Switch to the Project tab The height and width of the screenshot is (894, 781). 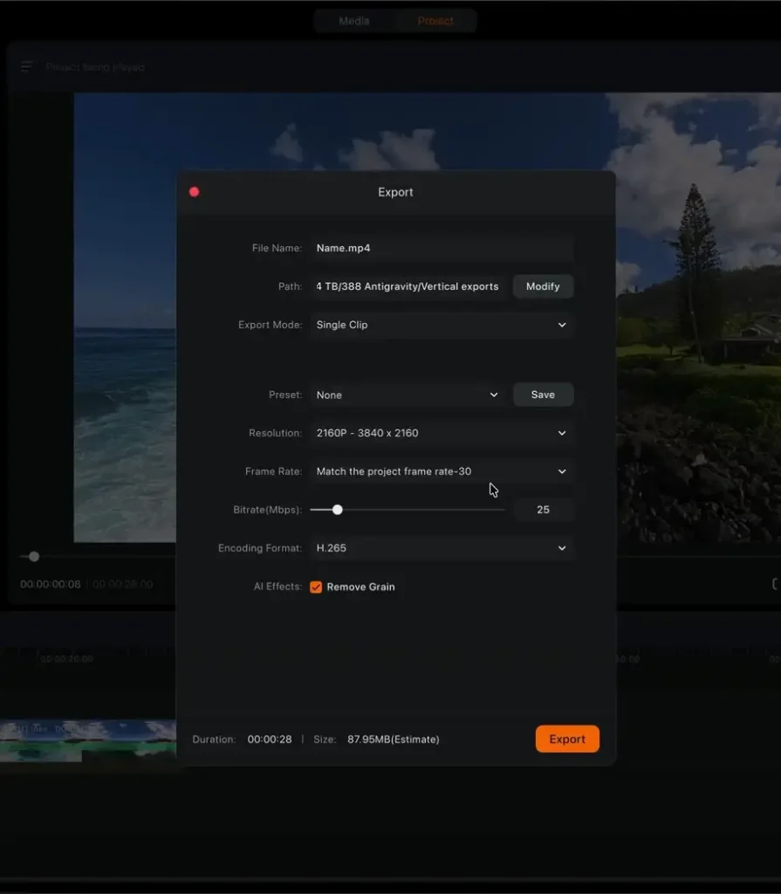(x=435, y=21)
